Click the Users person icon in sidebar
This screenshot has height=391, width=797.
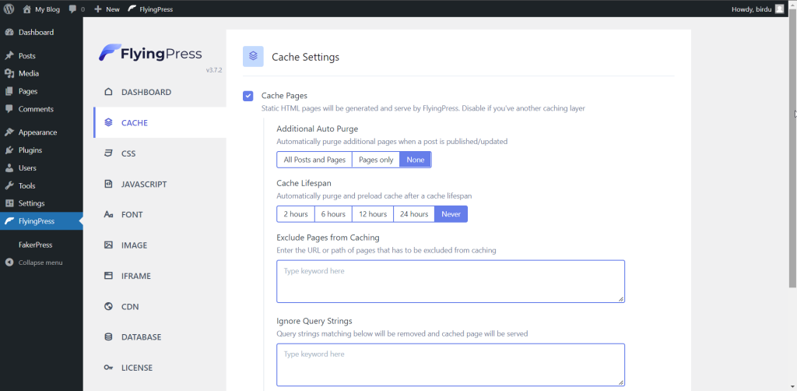(x=9, y=167)
